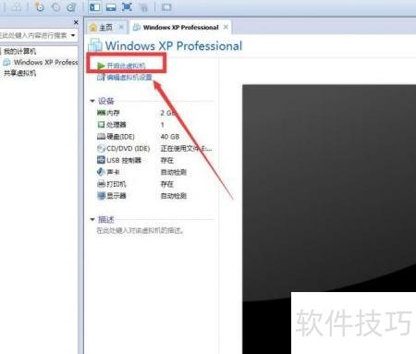
Task: Collapse the 设备 section
Action: click(92, 101)
